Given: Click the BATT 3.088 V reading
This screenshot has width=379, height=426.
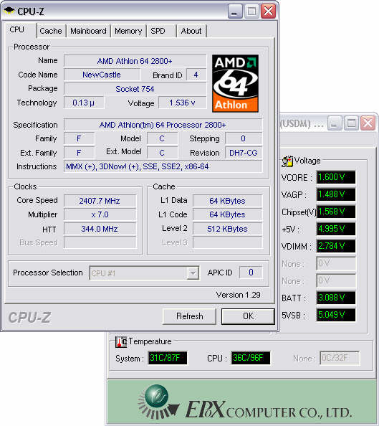Looking at the screenshot, I should click(336, 298).
